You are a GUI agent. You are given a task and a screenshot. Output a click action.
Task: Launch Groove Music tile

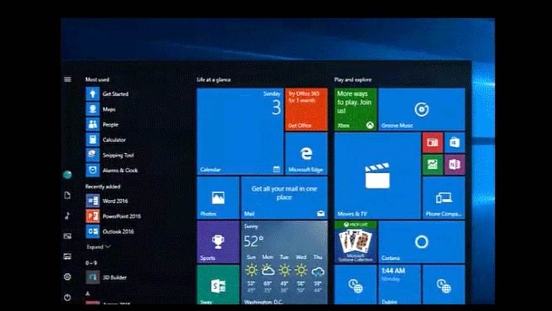coord(422,109)
